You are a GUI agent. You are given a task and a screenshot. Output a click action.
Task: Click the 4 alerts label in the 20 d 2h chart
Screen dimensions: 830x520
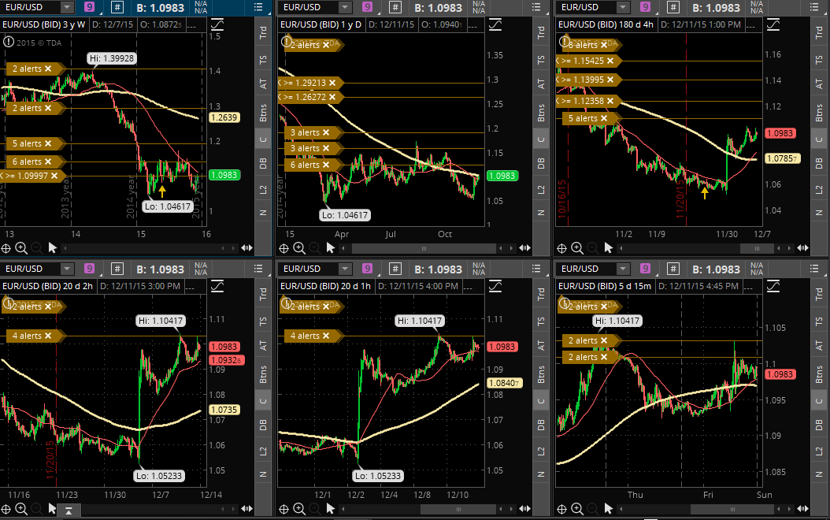(27, 336)
